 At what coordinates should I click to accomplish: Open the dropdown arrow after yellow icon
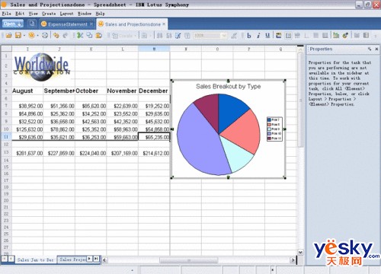[x=37, y=36]
